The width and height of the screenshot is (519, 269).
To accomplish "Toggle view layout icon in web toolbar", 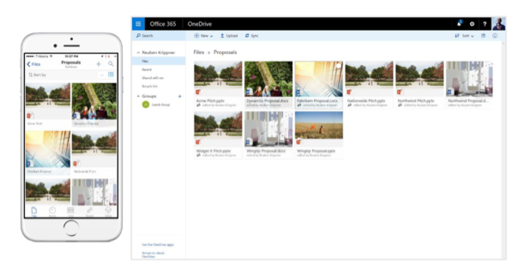I will click(483, 36).
